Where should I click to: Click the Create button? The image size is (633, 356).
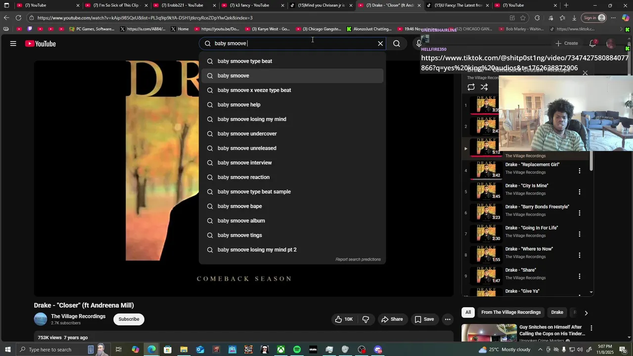567,44
